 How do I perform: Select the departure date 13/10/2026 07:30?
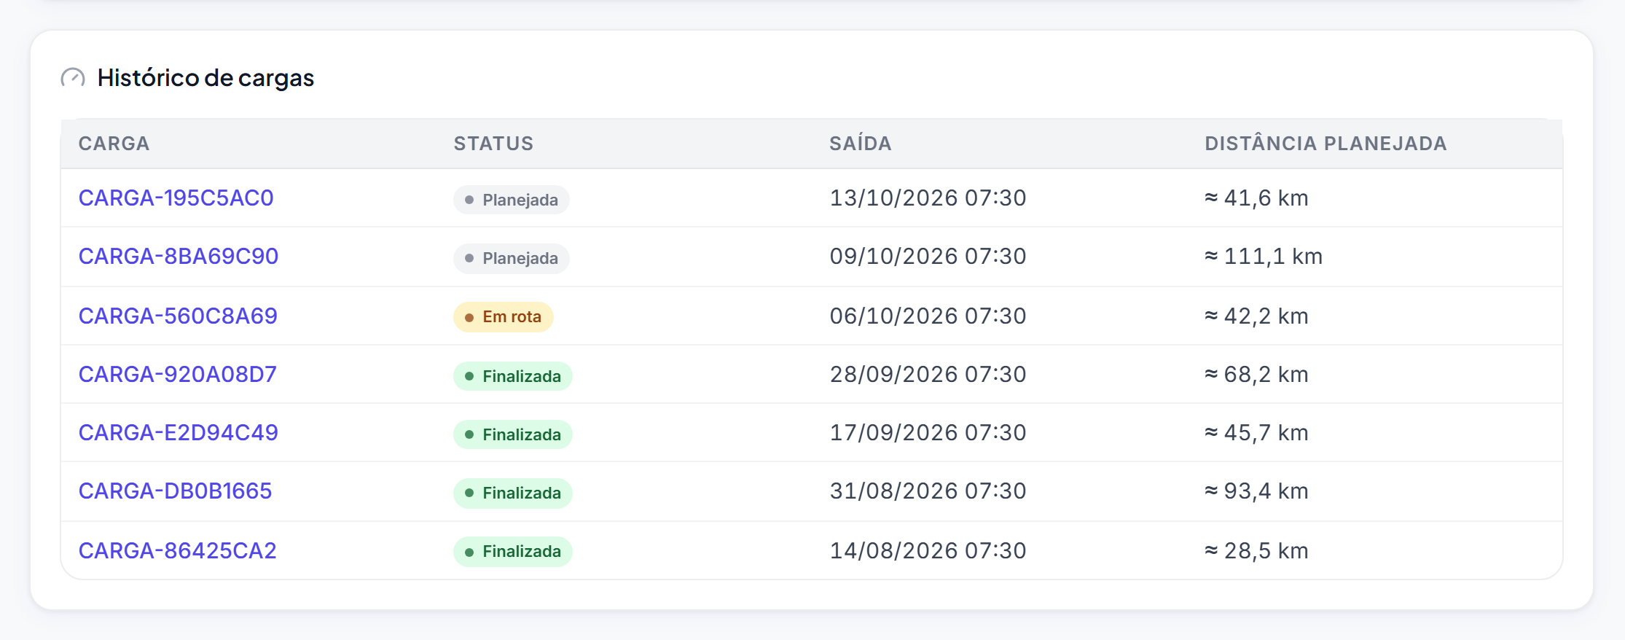pos(928,198)
